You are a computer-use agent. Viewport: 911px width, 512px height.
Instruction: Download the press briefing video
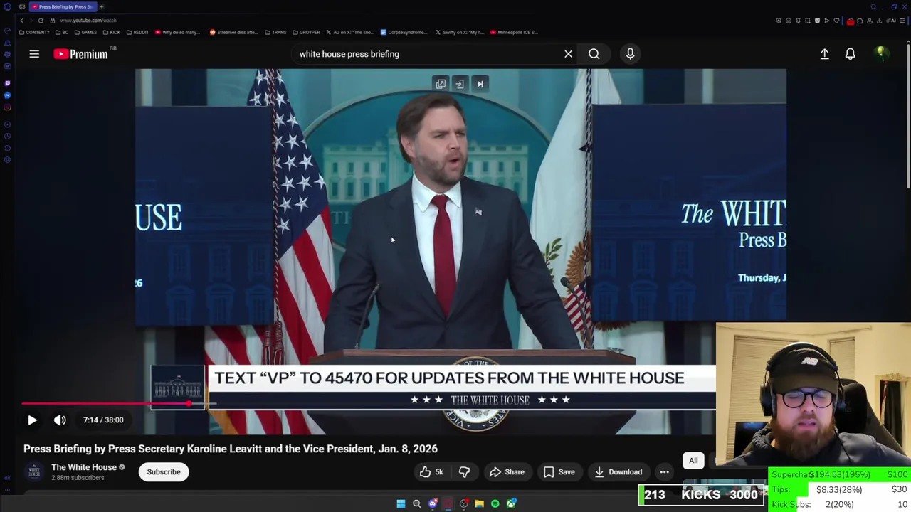(x=618, y=472)
